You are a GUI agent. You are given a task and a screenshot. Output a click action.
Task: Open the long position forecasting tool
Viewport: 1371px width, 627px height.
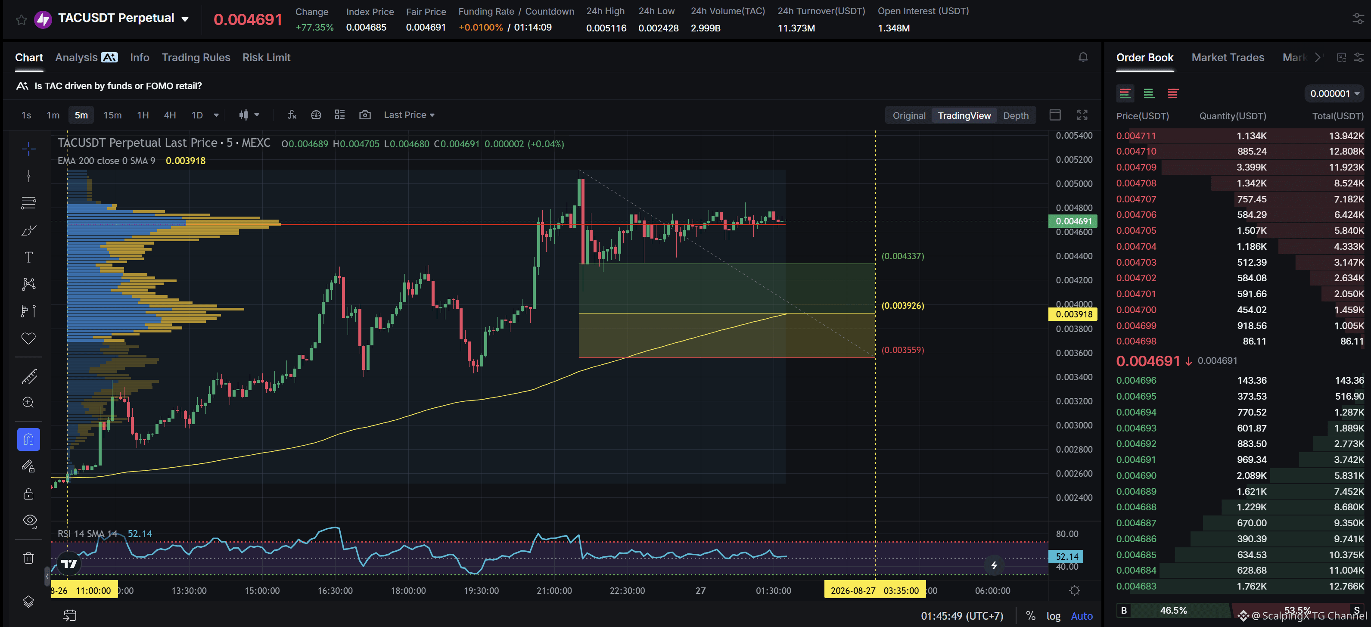point(29,311)
